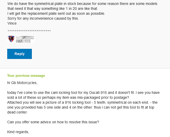Click the blue Reply button
Screen dimensions: 170x137
coord(19,54)
